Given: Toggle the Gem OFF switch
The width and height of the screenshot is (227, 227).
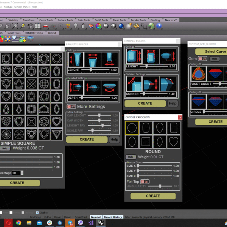Looking at the screenshot, I should pos(202,59).
